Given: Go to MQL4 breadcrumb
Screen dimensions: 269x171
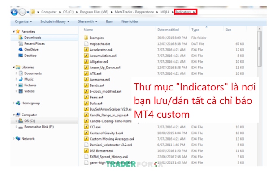Looking at the screenshot, I should (x=165, y=12).
